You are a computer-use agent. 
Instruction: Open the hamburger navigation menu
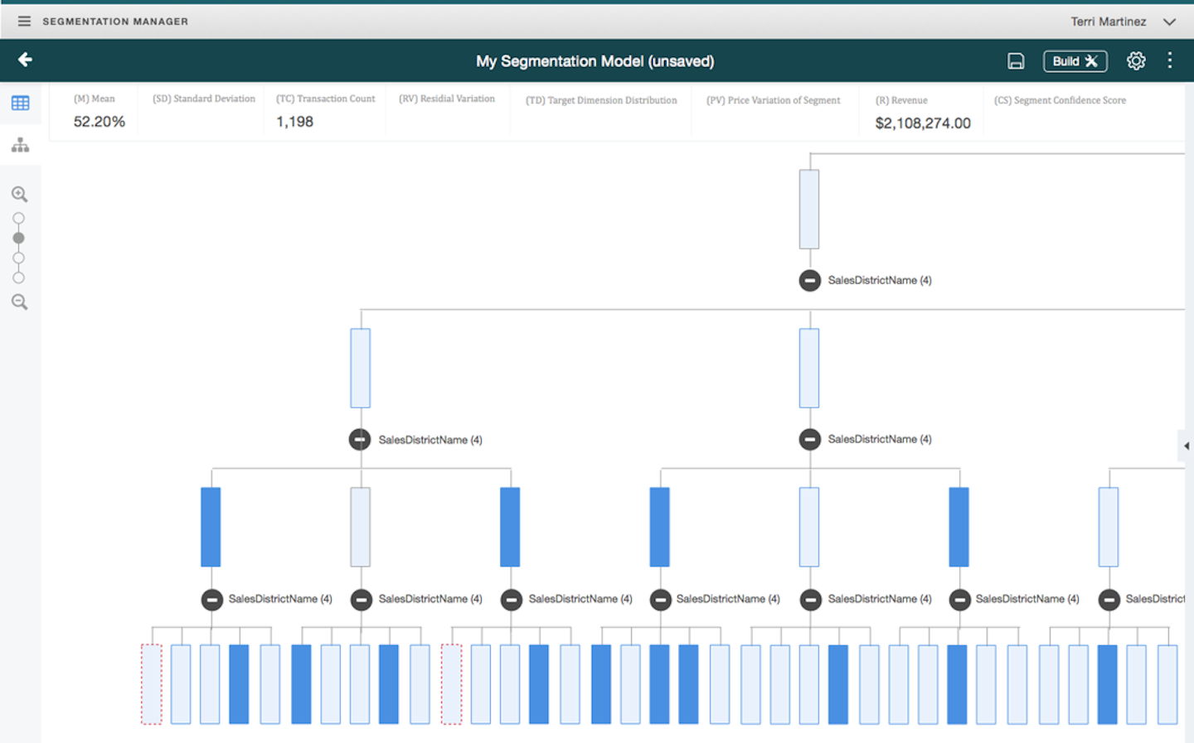pos(24,21)
